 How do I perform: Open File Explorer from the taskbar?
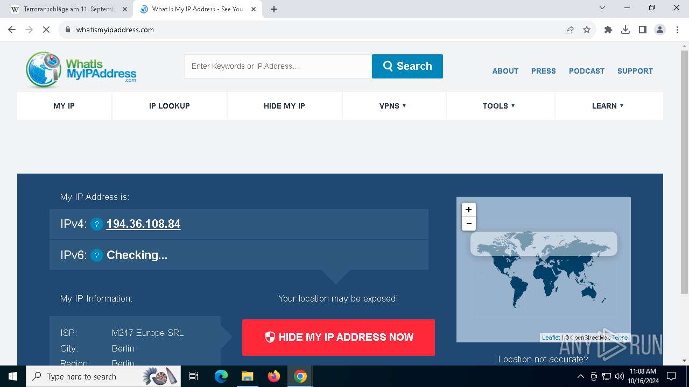point(247,376)
